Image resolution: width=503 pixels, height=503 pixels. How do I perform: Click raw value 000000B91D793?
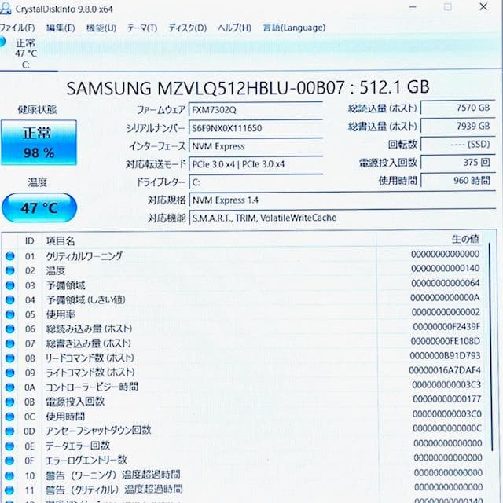tap(446, 356)
